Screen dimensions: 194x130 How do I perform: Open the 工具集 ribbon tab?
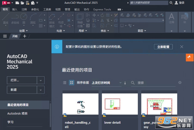(47, 9)
